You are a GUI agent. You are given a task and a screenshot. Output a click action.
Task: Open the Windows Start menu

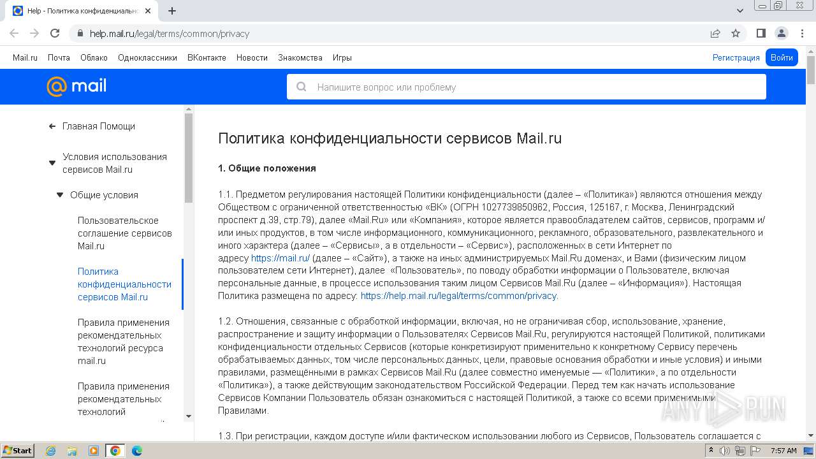[x=17, y=450]
